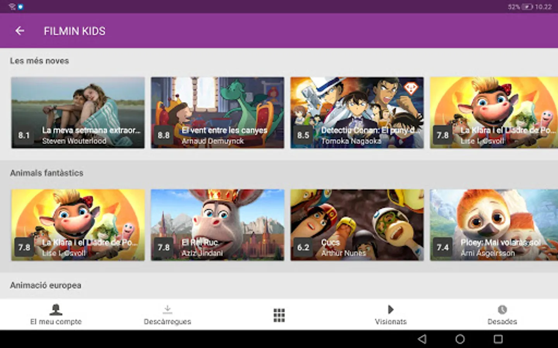Viewport: 558px width, 348px height.
Task: Tap the battery indicator in status bar
Action: click(527, 7)
